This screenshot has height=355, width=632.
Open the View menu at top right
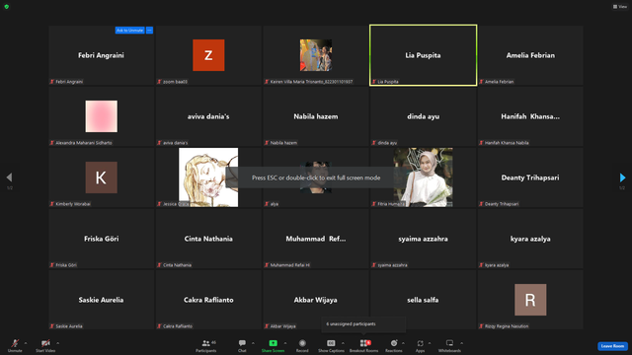click(x=620, y=7)
